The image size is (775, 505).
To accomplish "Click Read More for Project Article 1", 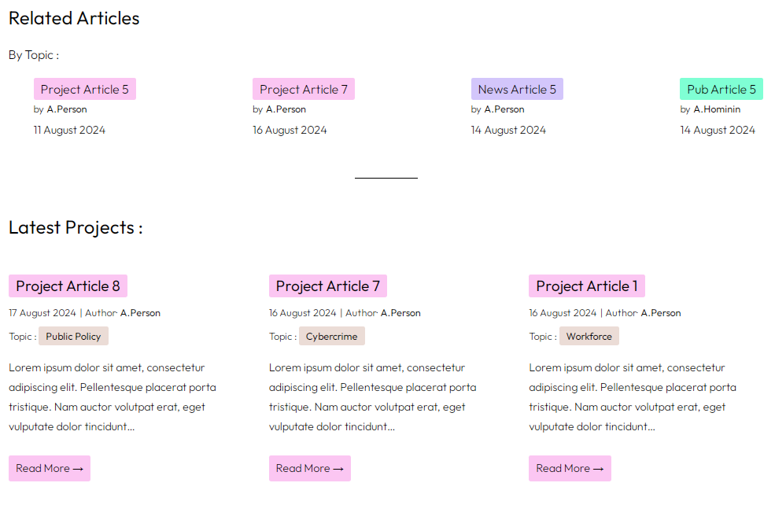I will point(570,469).
